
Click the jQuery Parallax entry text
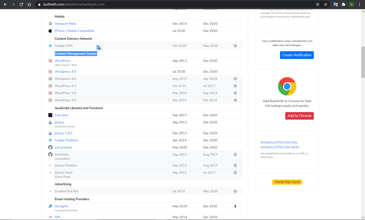66,166
